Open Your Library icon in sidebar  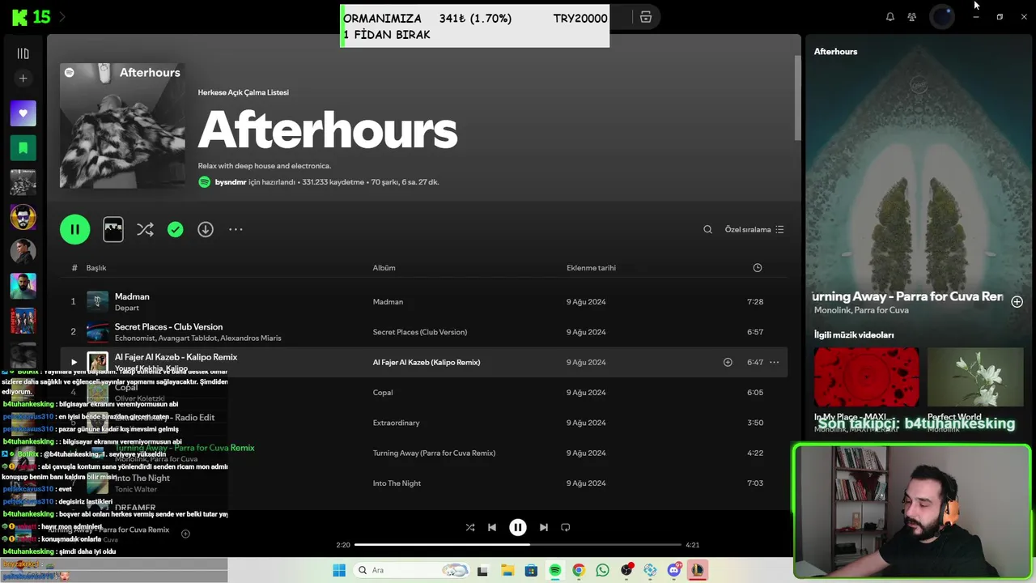(23, 53)
